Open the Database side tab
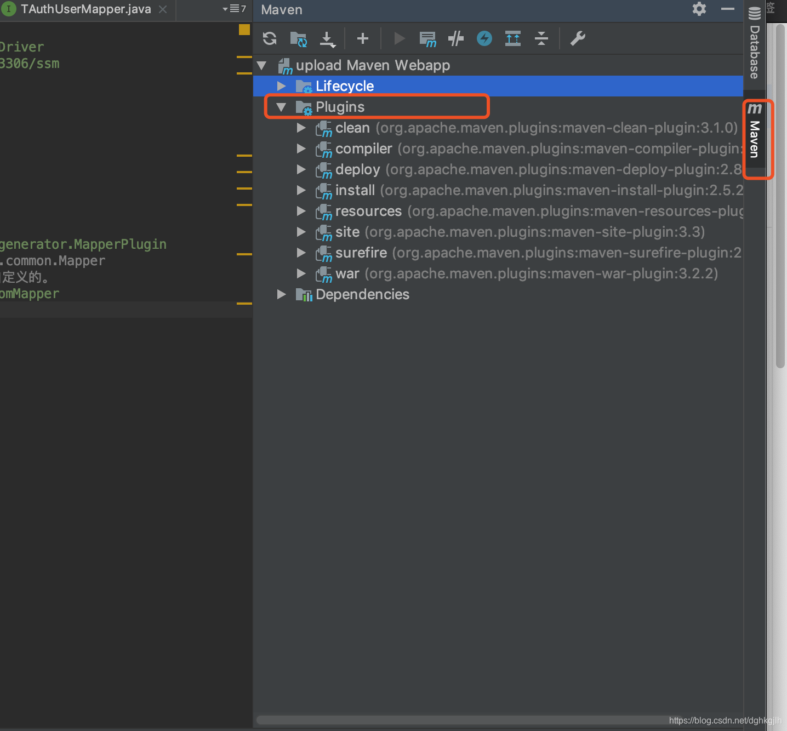The image size is (787, 731). coord(755,43)
